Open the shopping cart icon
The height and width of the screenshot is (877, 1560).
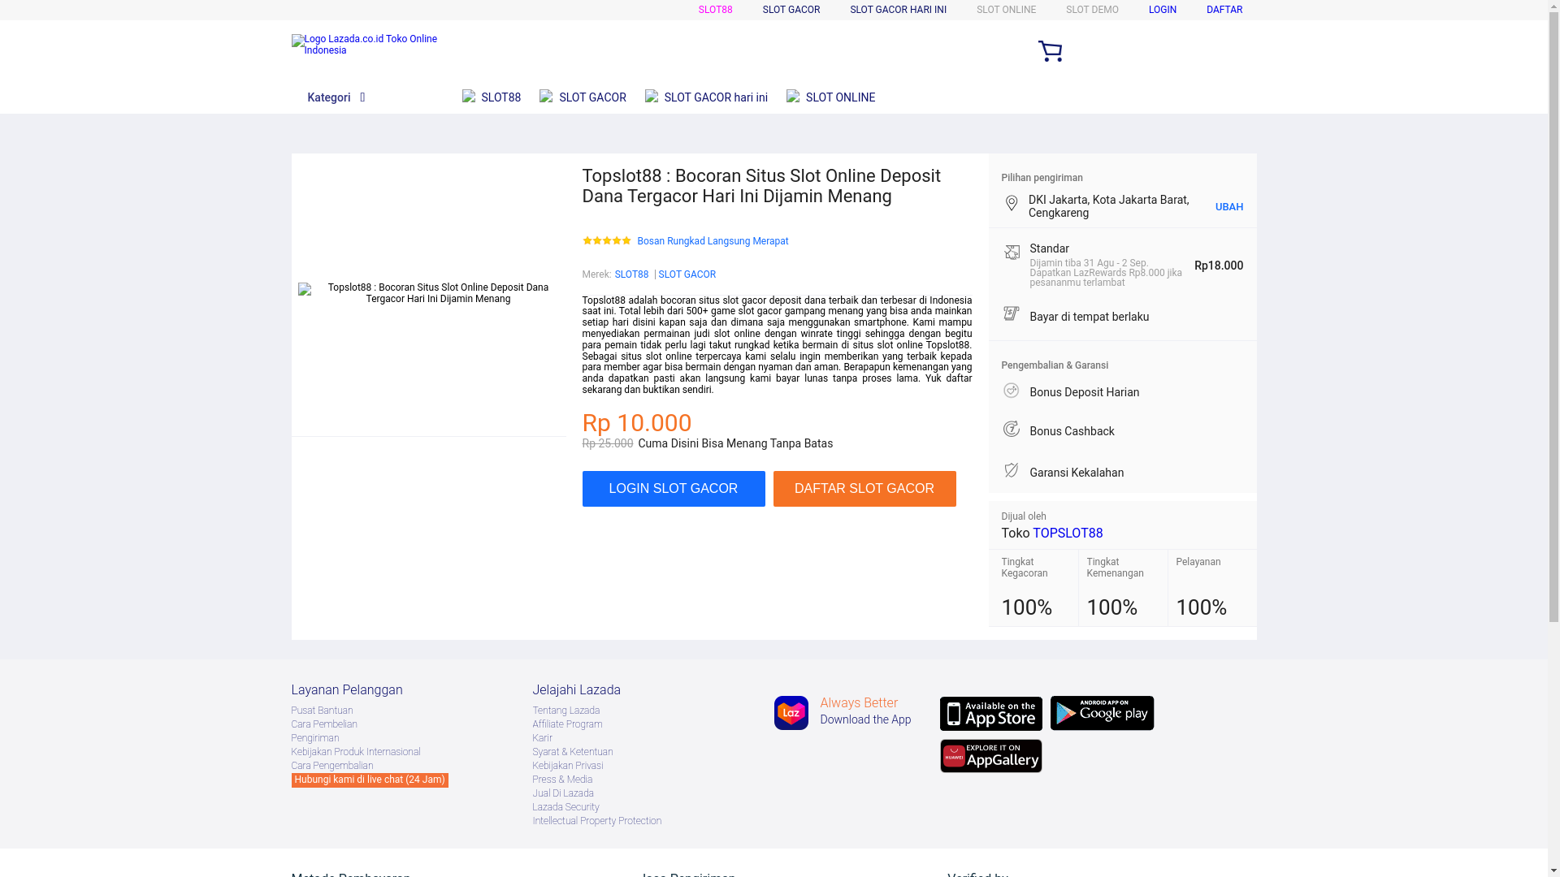coord(1050,51)
